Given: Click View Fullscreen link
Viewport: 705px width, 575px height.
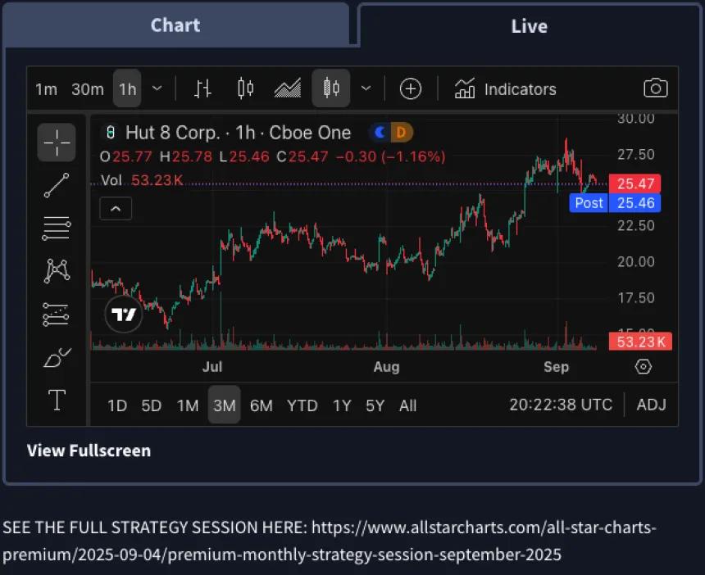Looking at the screenshot, I should click(x=89, y=450).
